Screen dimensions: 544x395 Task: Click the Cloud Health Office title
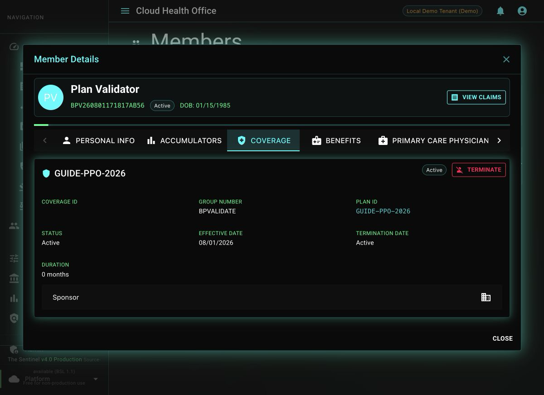pos(176,11)
